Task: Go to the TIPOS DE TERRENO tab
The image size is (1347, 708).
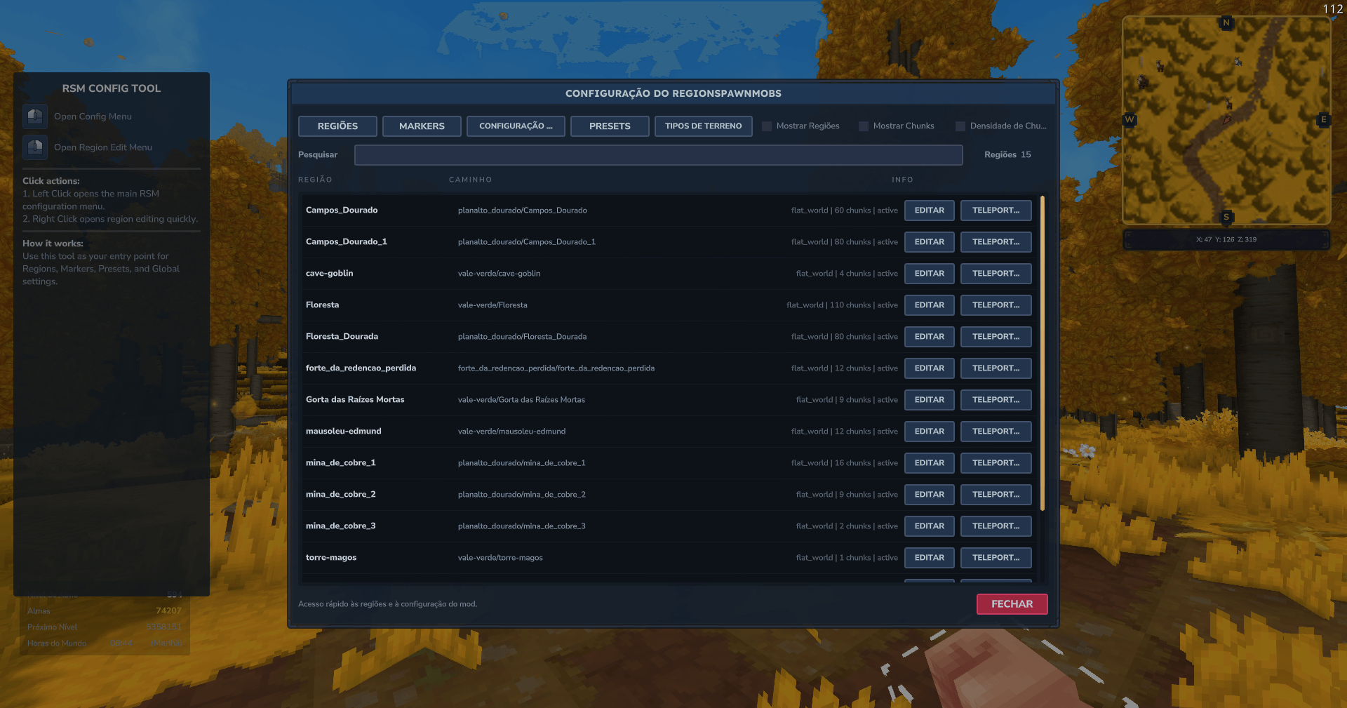Action: [704, 126]
